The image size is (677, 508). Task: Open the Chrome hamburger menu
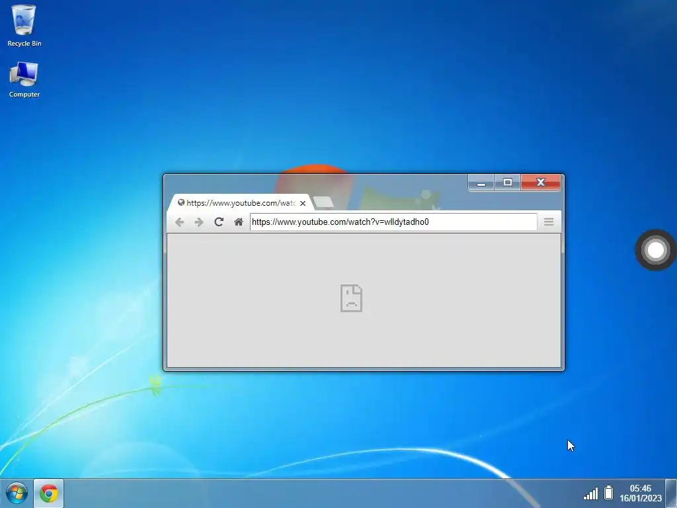549,222
